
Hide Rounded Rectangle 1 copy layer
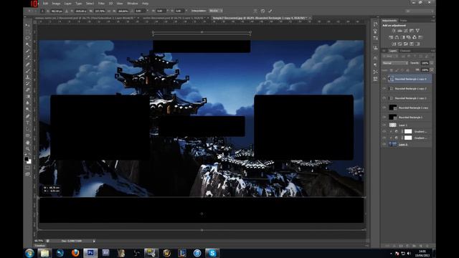384,107
